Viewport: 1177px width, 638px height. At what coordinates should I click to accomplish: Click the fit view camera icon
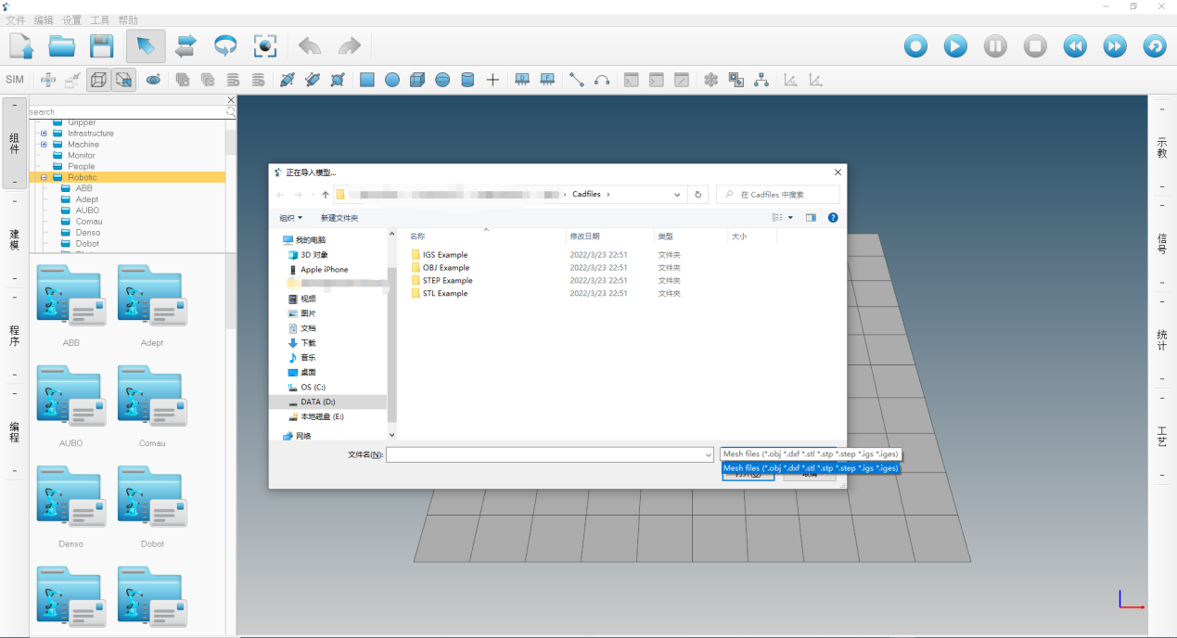265,45
